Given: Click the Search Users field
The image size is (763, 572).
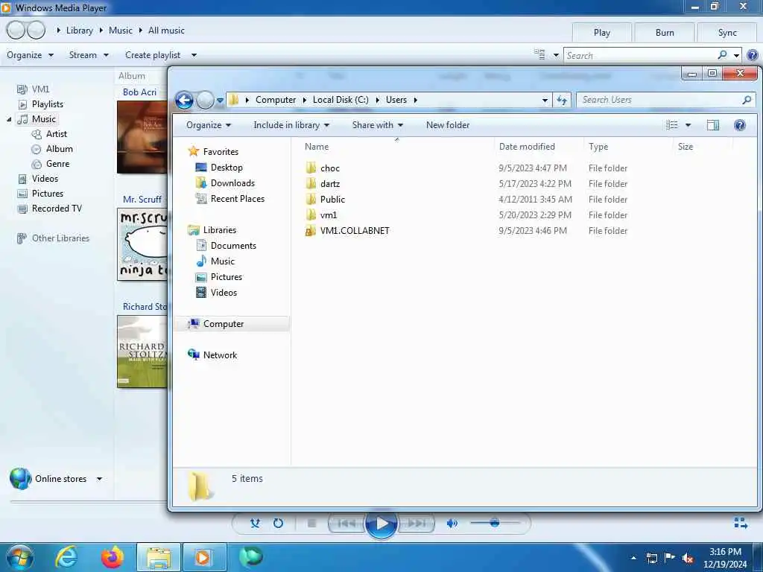Looking at the screenshot, I should 665,100.
